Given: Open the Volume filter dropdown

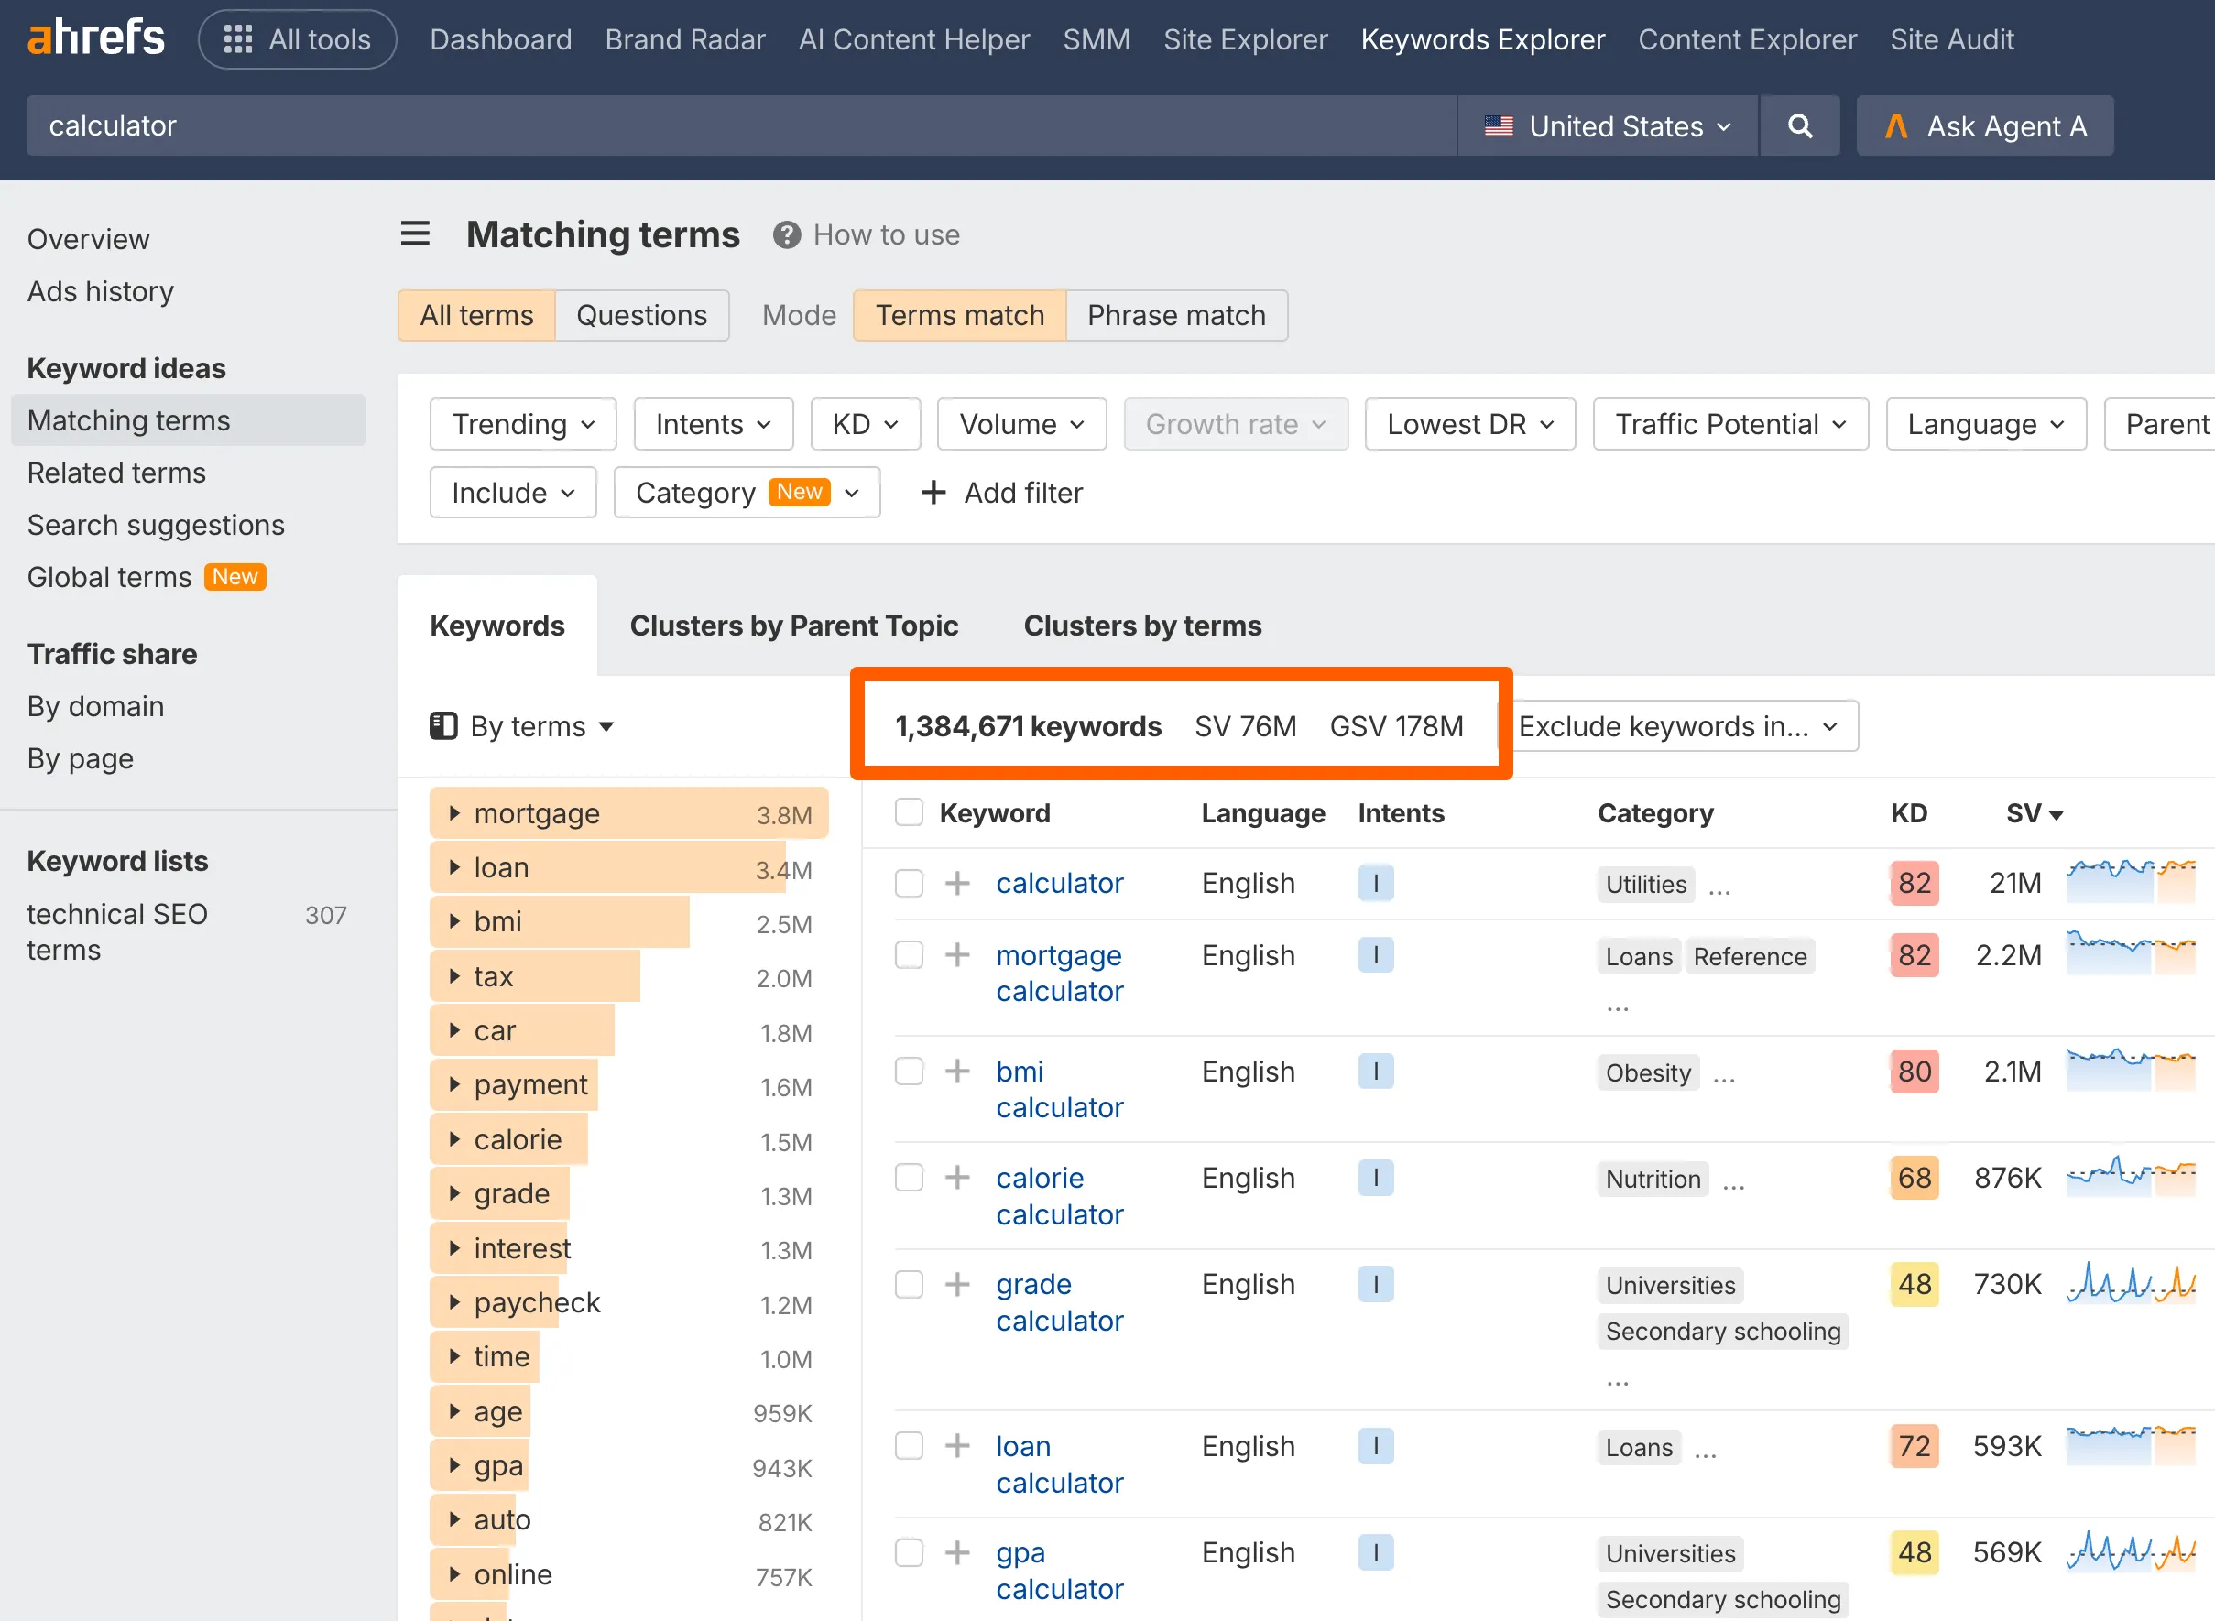Looking at the screenshot, I should [x=1021, y=424].
